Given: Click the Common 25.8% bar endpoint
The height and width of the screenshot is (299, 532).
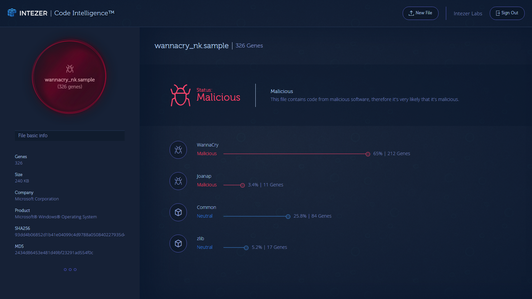Looking at the screenshot, I should pyautogui.click(x=288, y=216).
